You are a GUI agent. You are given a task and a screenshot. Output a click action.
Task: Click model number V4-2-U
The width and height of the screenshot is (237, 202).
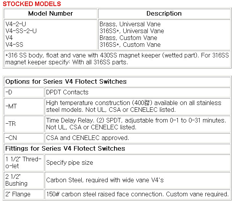(x=16, y=24)
